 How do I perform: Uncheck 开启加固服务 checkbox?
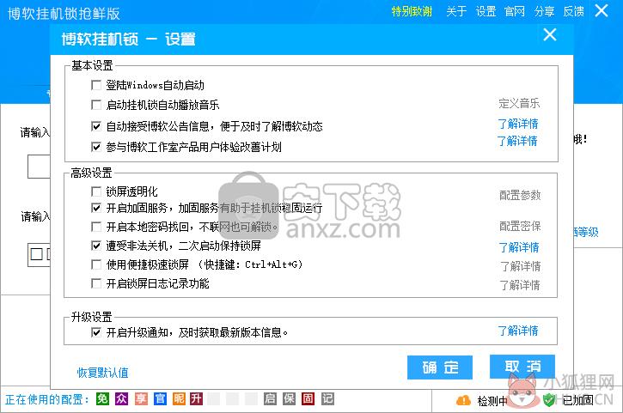point(95,208)
